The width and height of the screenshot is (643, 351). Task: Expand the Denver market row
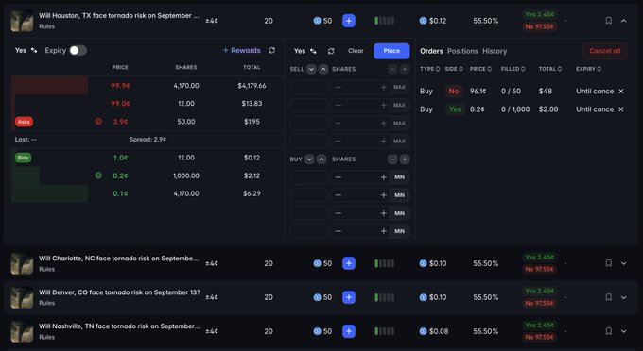[x=624, y=297]
